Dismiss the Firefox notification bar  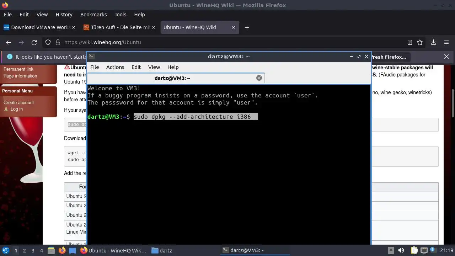click(x=446, y=57)
